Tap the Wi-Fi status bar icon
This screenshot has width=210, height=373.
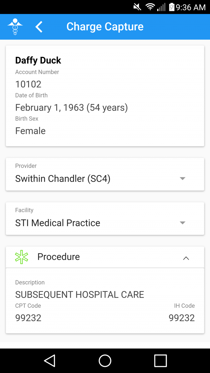click(x=150, y=7)
